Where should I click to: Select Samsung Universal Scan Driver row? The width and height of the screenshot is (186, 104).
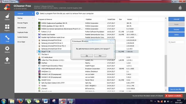pos(88,49)
